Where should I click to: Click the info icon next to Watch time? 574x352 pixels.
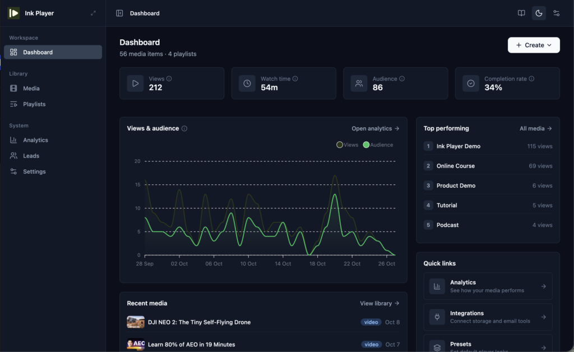pos(295,78)
